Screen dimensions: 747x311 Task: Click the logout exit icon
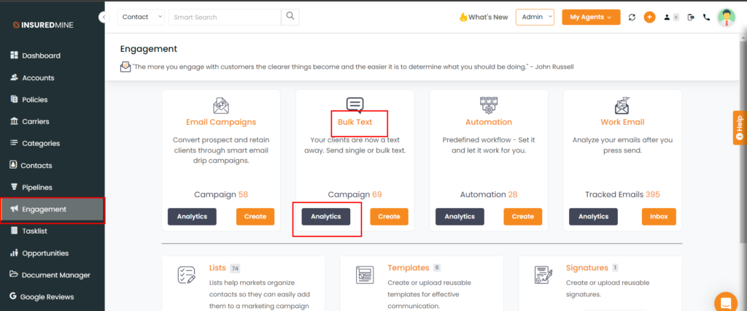coord(692,18)
